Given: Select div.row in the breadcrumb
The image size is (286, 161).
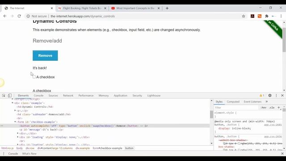Looking at the screenshot, I should 30,148.
